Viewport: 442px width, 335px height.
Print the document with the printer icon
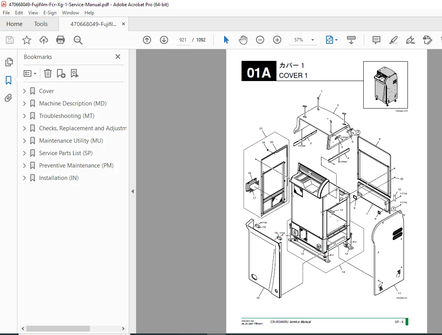[60, 40]
